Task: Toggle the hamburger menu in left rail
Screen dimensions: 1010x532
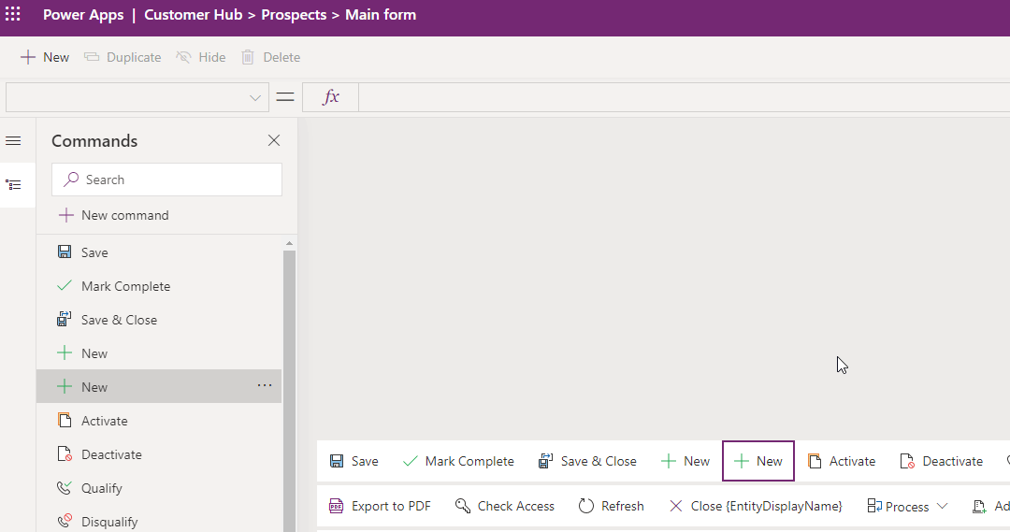Action: (13, 141)
